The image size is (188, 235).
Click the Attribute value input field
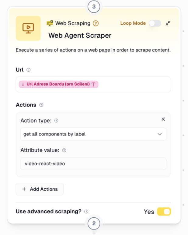pos(93,163)
